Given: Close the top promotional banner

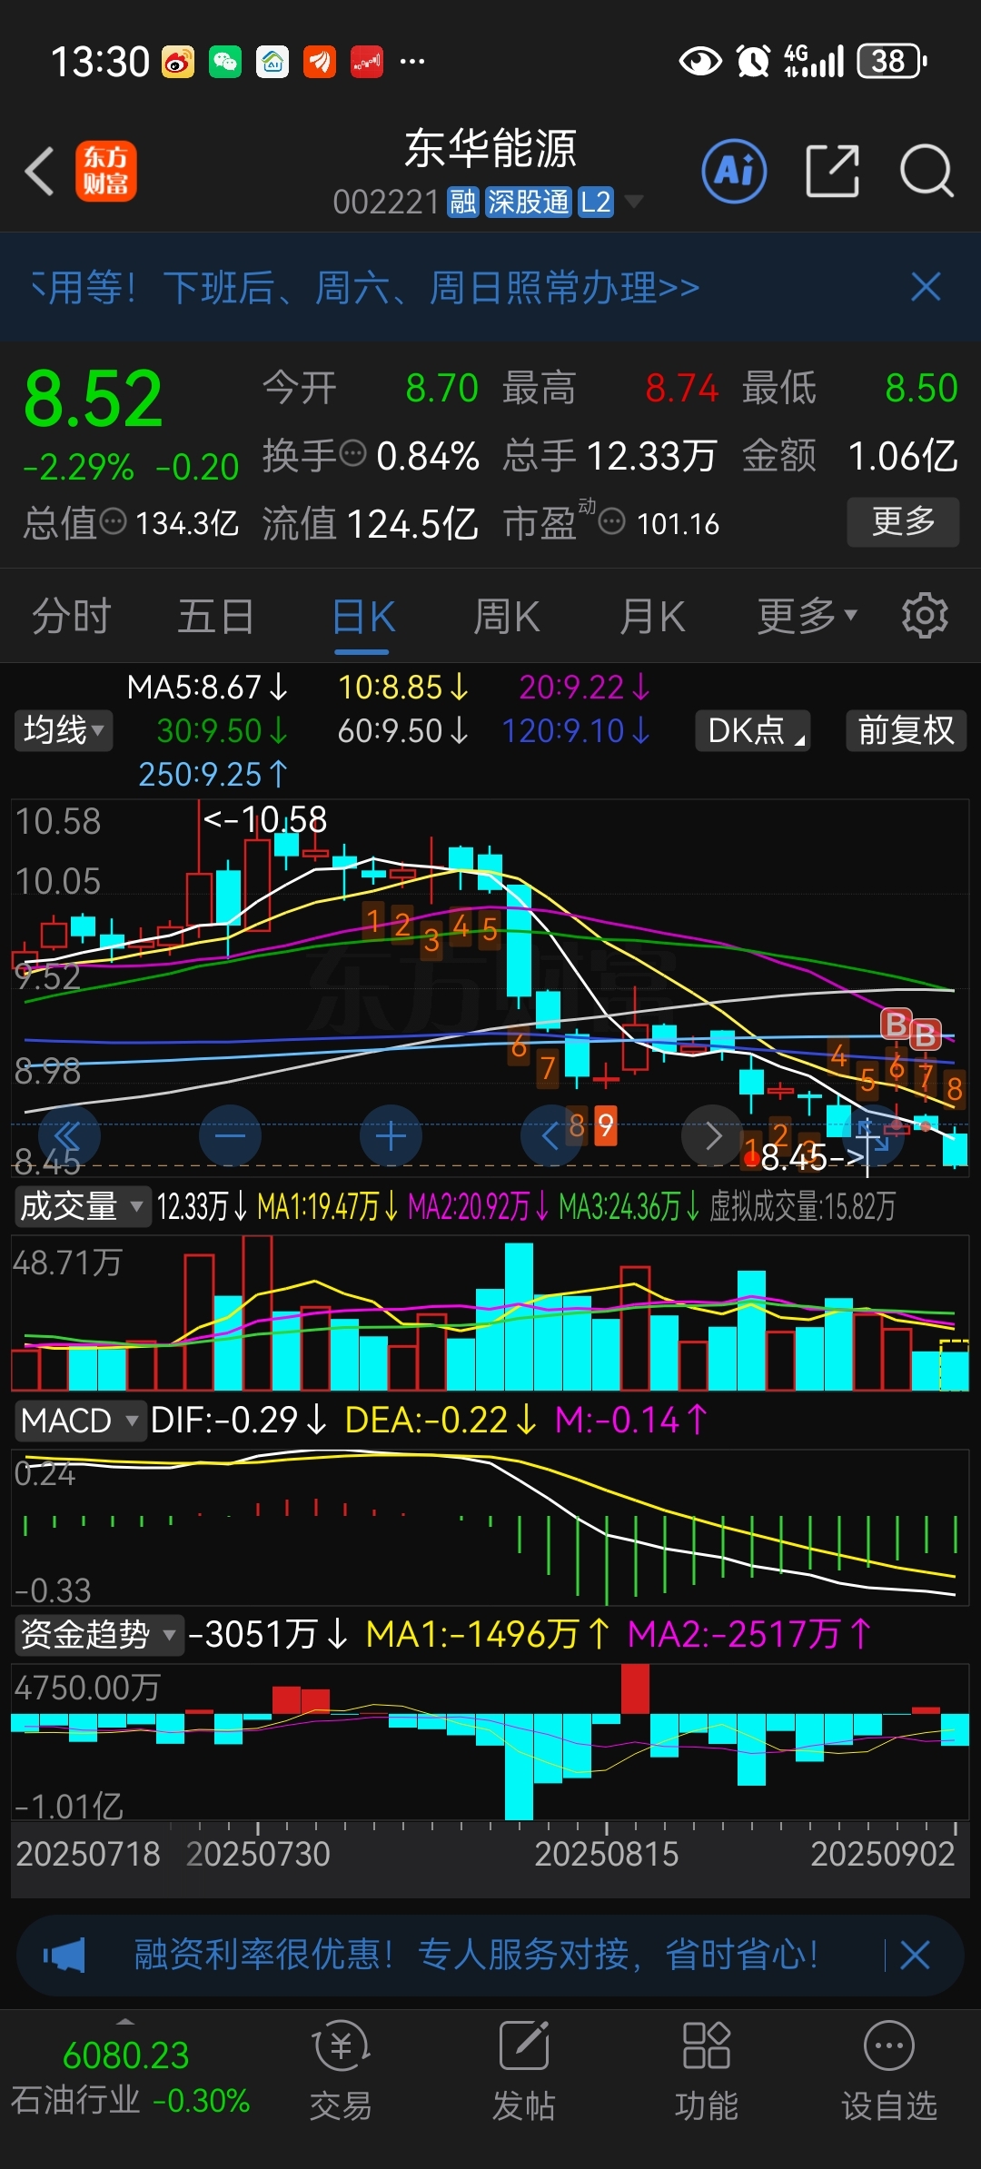Looking at the screenshot, I should 926,287.
